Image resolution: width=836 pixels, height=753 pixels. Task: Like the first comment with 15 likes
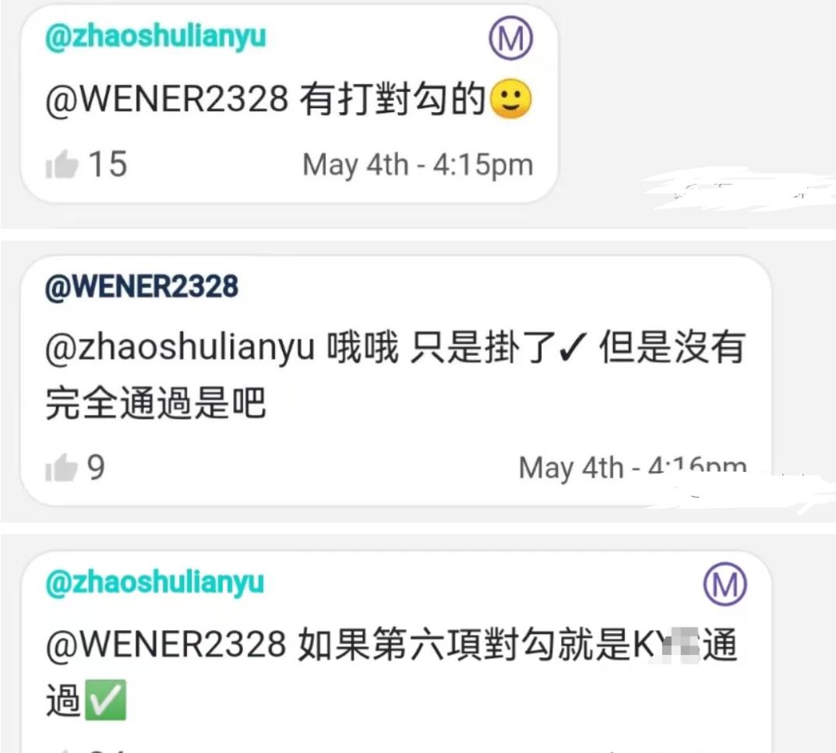click(x=62, y=164)
